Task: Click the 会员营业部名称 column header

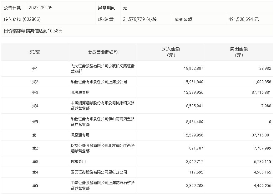Action: point(103,52)
